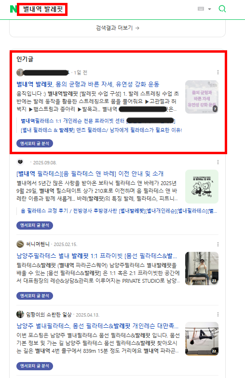This screenshot has width=245, height=378.
Task: Click the green Naver N logo
Action: (x=13, y=9)
